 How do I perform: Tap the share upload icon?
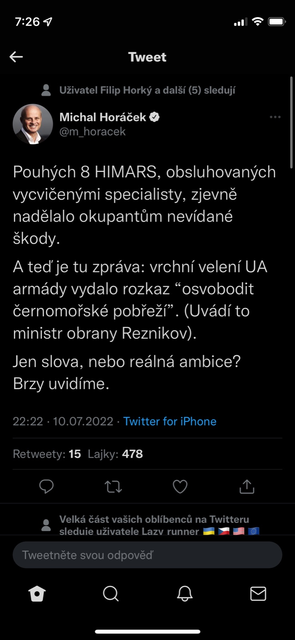click(247, 486)
